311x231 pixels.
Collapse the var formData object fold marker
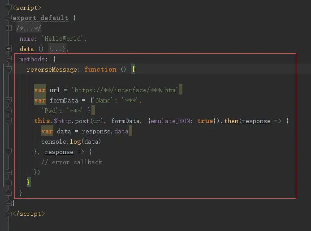coord(9,100)
